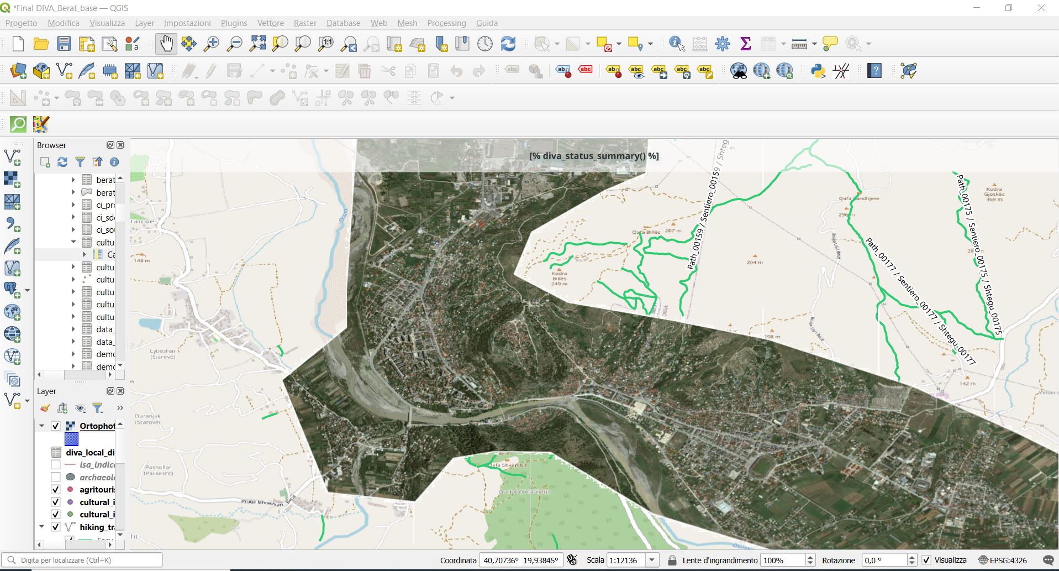Open the Vettore menu
1059x571 pixels.
pos(270,23)
